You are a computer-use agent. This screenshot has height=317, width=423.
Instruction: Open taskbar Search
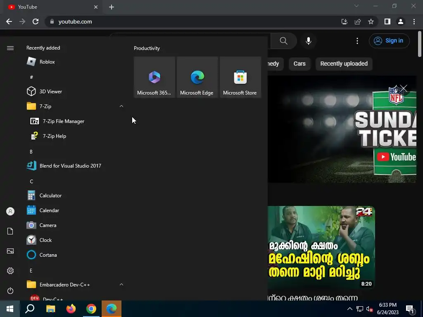(30, 309)
